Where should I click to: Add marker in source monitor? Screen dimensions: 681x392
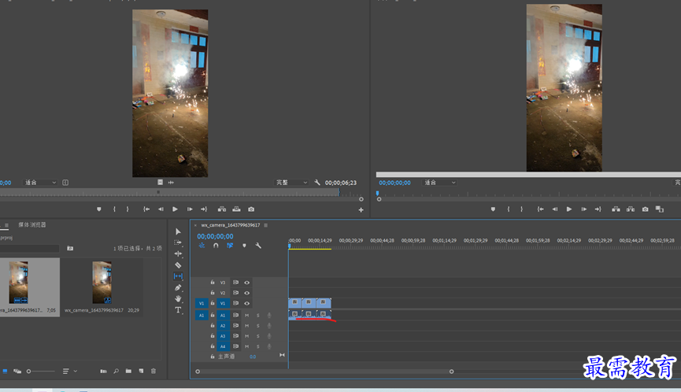coord(99,209)
